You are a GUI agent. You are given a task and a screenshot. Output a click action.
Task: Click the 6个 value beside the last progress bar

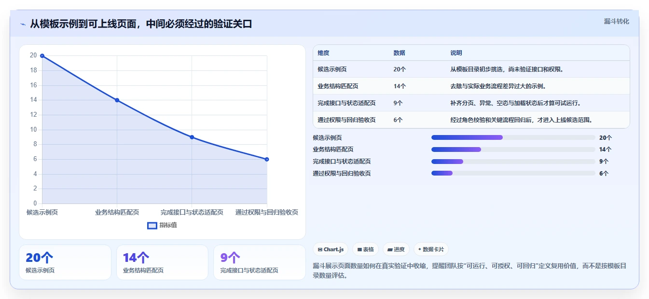pyautogui.click(x=604, y=174)
